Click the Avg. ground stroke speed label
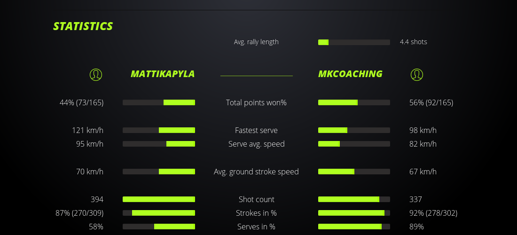 (256, 172)
